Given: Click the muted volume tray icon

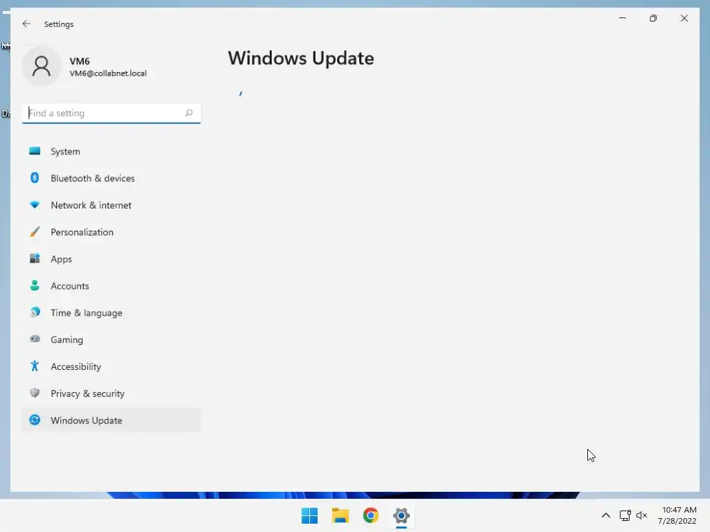Looking at the screenshot, I should point(641,515).
